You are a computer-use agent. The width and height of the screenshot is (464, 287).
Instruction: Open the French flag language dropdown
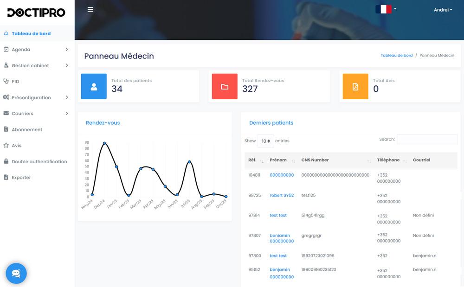click(x=386, y=9)
